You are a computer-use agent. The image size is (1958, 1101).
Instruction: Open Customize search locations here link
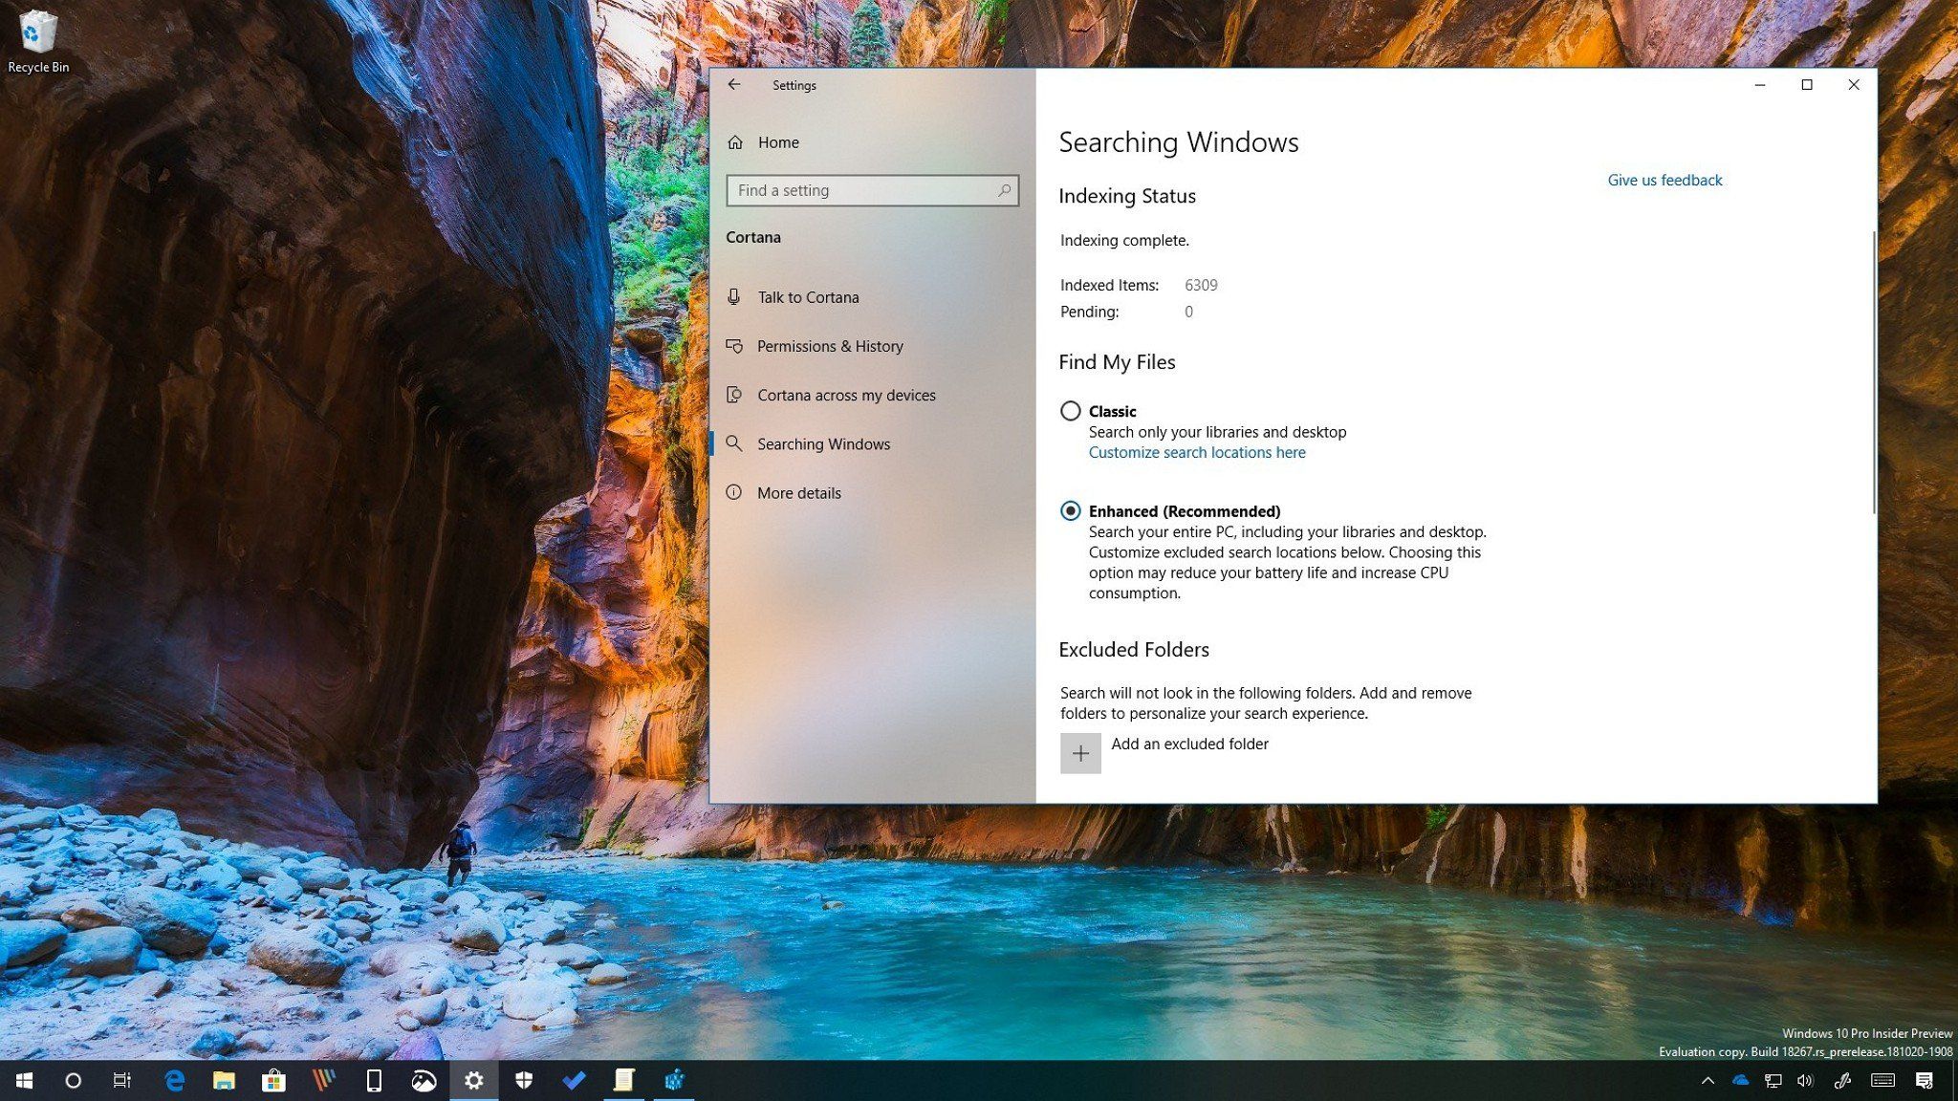click(x=1197, y=453)
